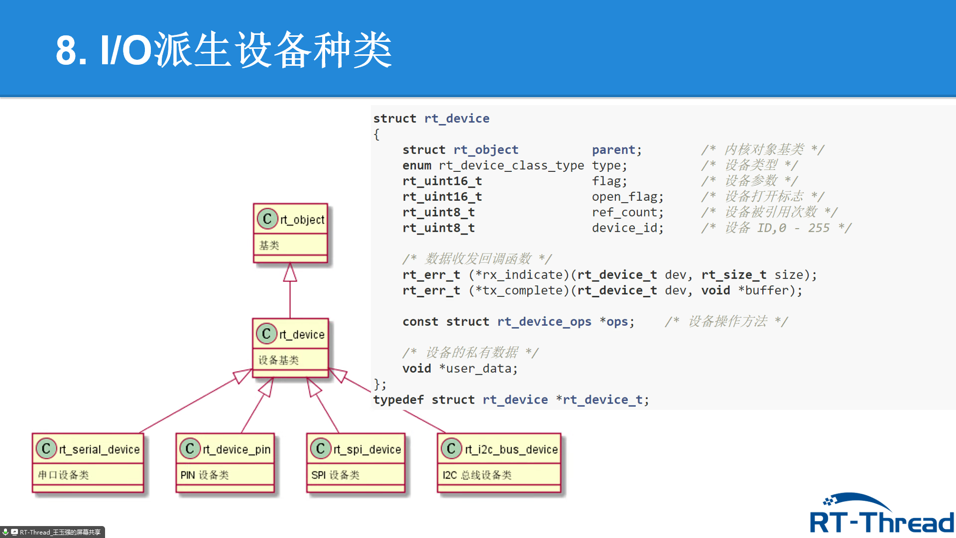Click '*rt_device_t;' in the typedef line
The height and width of the screenshot is (538, 956).
(x=602, y=400)
